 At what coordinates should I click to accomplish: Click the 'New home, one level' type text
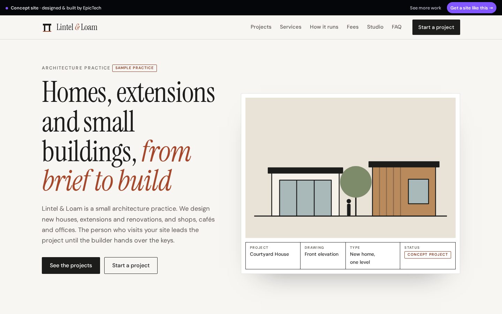coord(363,258)
